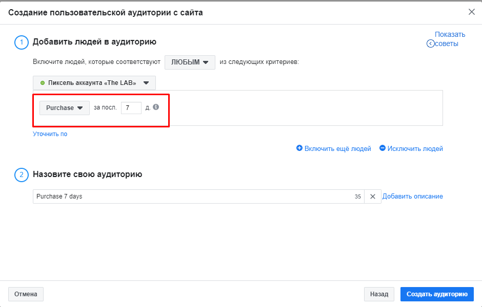Click the minus icon for excluding people

click(382, 148)
